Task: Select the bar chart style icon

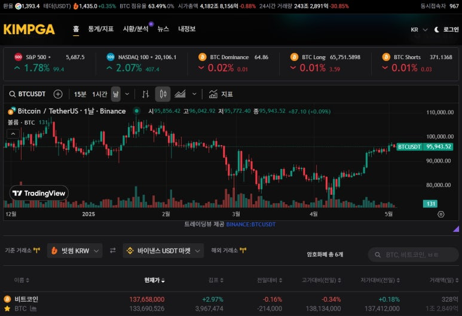Action: coord(145,94)
